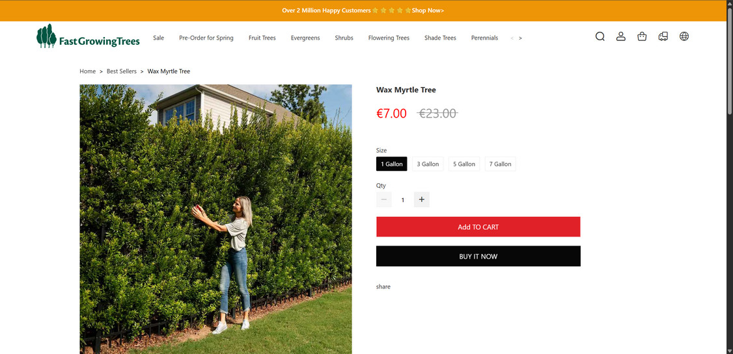Click the Add TO CART button
Image resolution: width=733 pixels, height=354 pixels.
[x=478, y=227]
